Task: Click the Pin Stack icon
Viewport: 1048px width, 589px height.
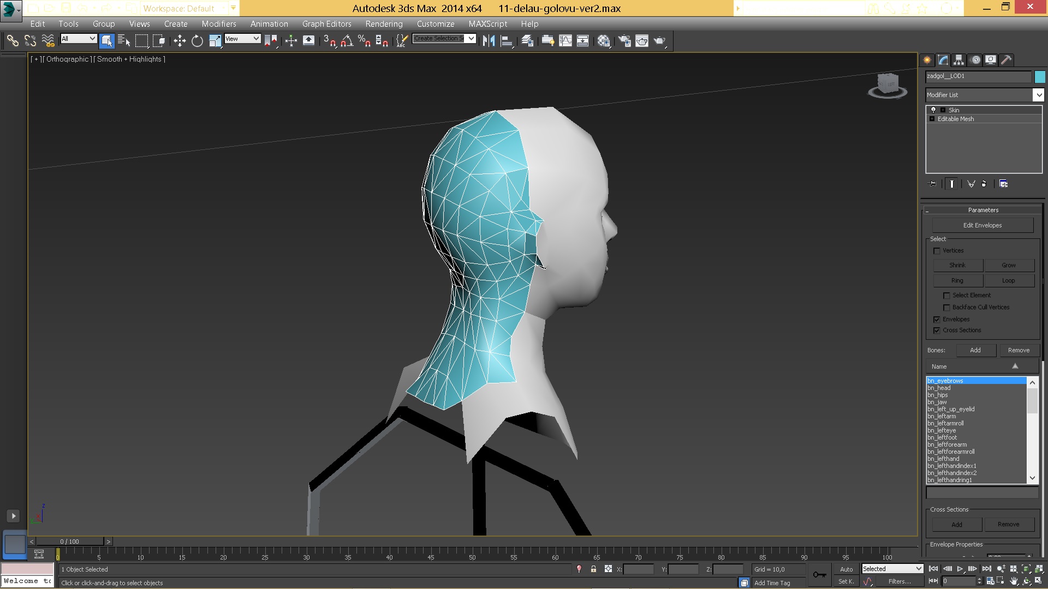Action: [932, 184]
